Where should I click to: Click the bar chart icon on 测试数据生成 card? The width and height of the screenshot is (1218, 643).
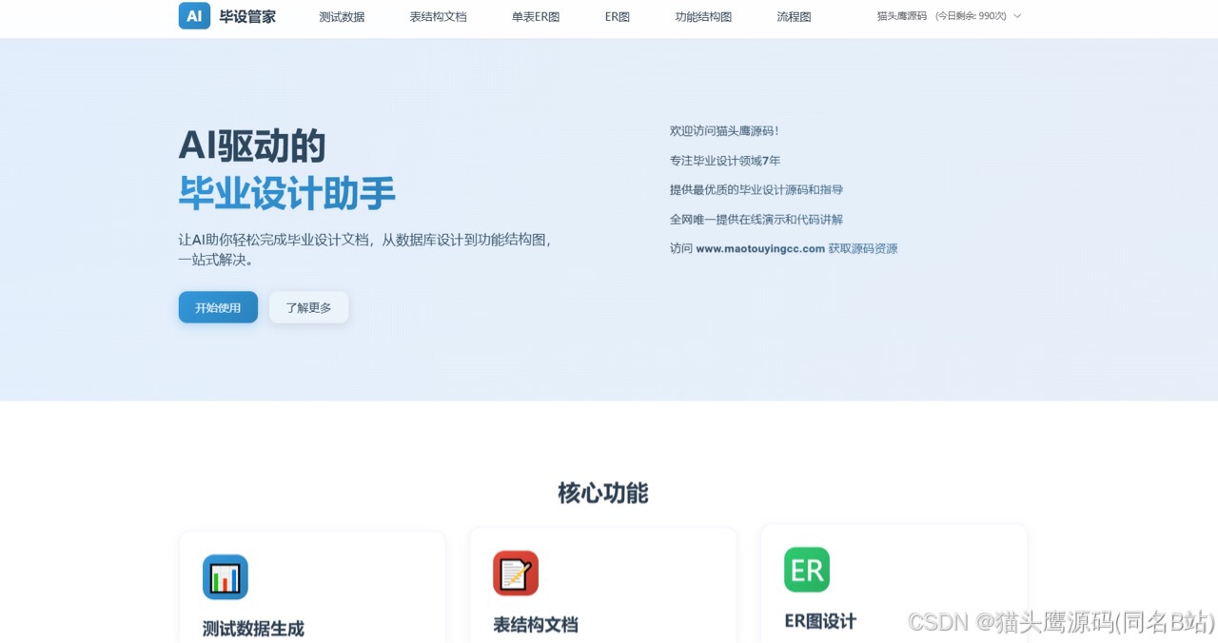coord(226,576)
